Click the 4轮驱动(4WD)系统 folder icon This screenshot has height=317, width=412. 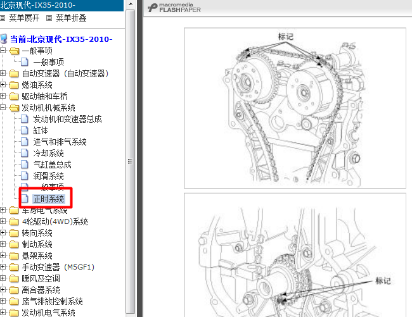pos(14,222)
